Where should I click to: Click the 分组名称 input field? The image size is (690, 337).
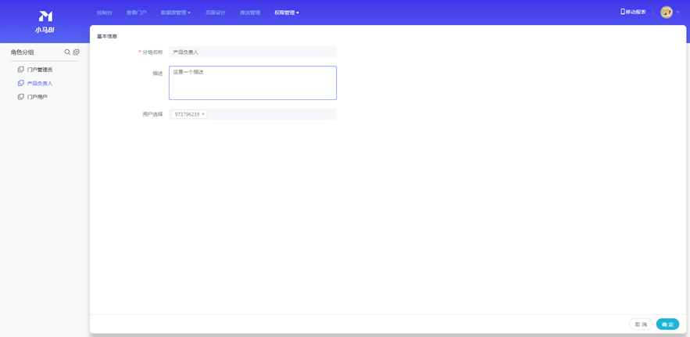pos(252,52)
